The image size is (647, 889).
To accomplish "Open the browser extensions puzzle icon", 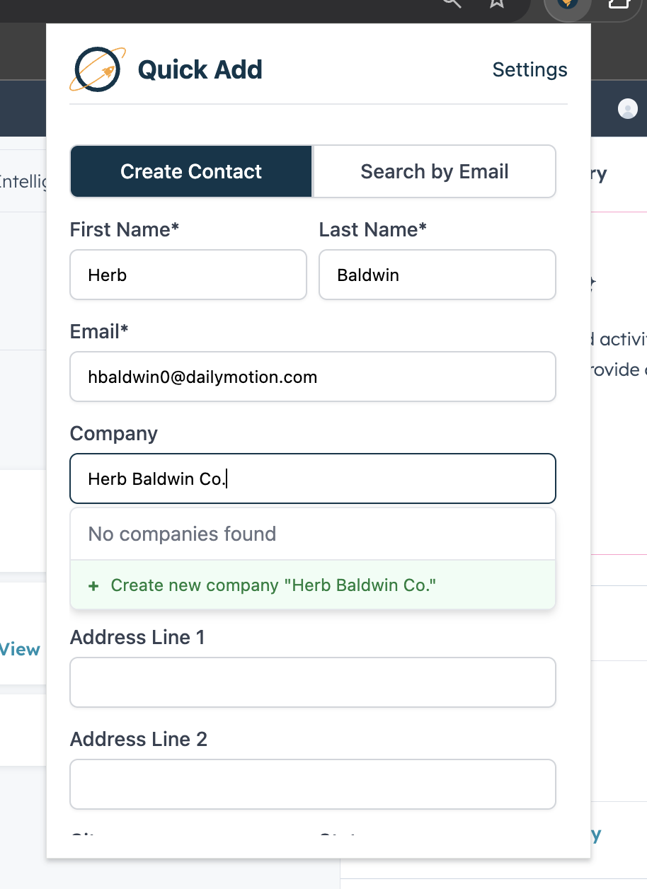I will click(619, 4).
